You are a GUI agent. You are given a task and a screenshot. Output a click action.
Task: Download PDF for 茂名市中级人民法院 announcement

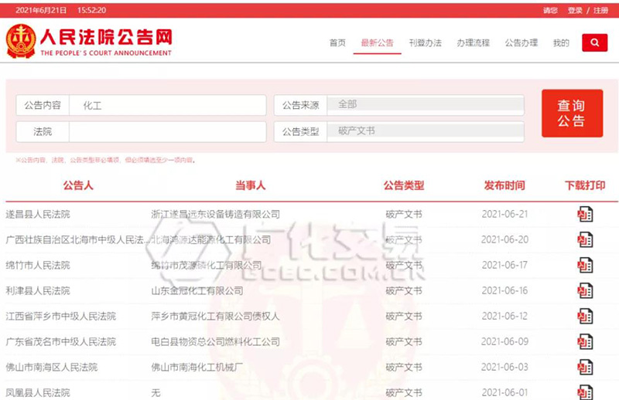[x=585, y=342]
